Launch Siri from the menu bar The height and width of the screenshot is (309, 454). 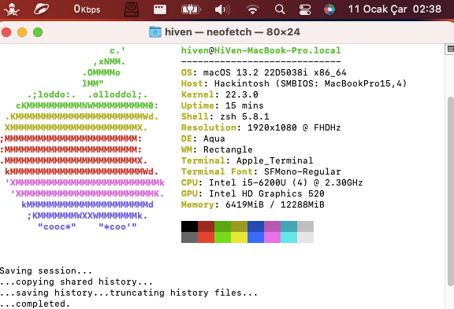[329, 9]
